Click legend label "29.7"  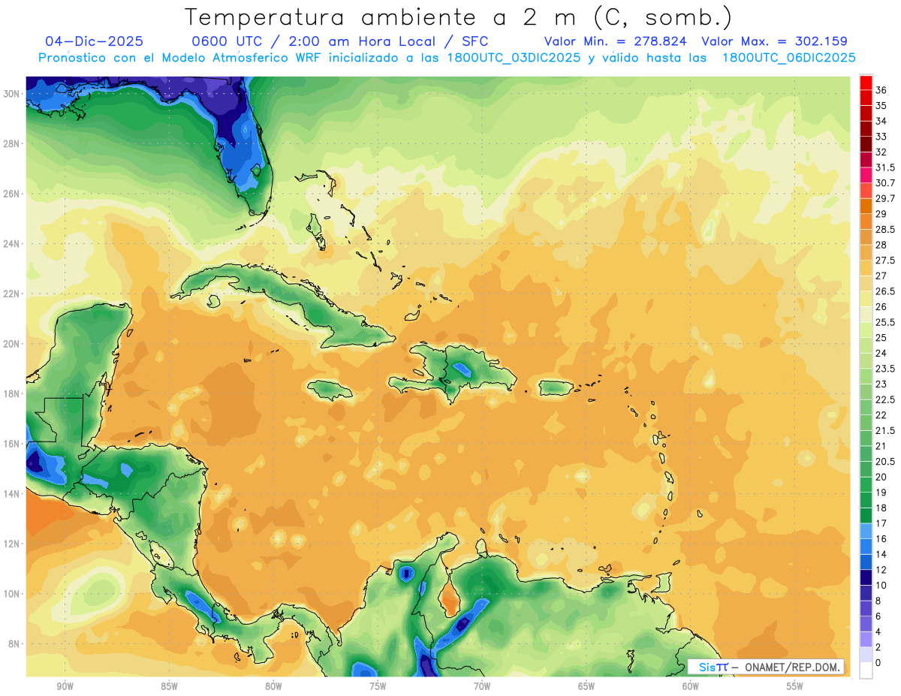click(885, 198)
